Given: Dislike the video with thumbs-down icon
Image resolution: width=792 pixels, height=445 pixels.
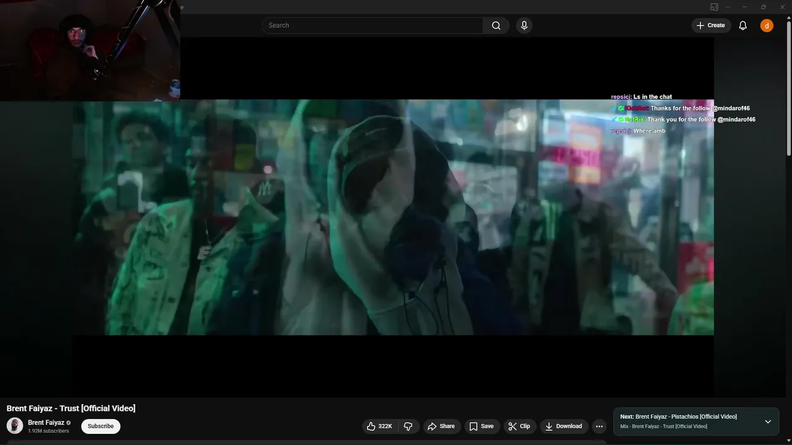Looking at the screenshot, I should 408,426.
